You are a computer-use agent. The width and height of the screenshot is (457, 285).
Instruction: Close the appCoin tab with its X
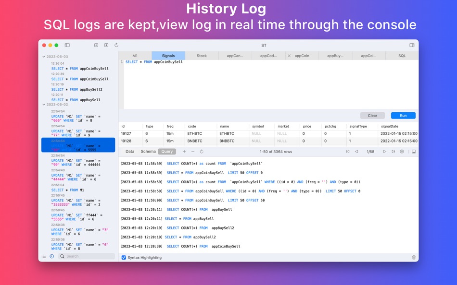289,56
